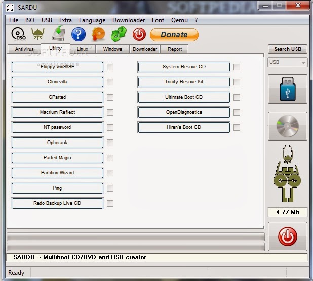Click the Macrium Reflect button
This screenshot has height=281, width=313.
pyautogui.click(x=57, y=112)
